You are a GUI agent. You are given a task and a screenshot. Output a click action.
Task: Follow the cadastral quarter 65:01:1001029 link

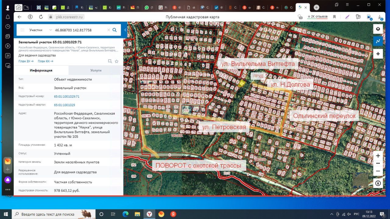(64, 105)
